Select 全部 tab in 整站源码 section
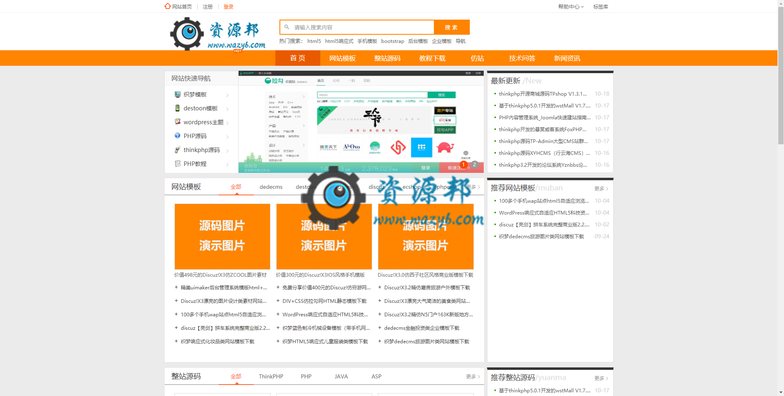The width and height of the screenshot is (784, 396). click(x=236, y=376)
